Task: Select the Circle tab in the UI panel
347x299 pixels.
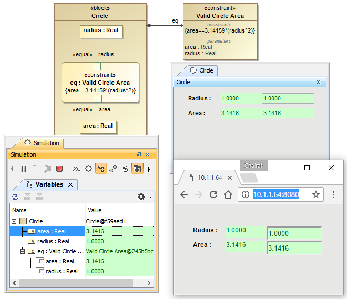Action: (202, 70)
